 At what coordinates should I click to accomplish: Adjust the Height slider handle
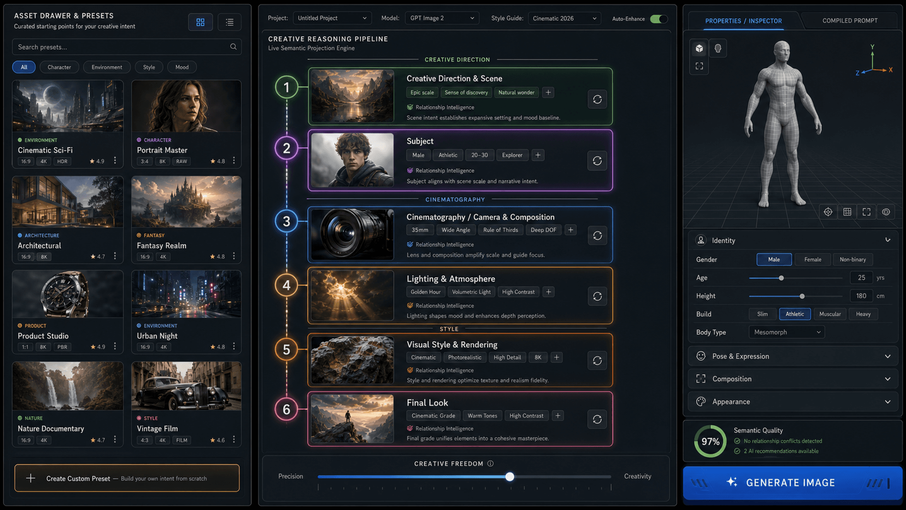point(802,296)
